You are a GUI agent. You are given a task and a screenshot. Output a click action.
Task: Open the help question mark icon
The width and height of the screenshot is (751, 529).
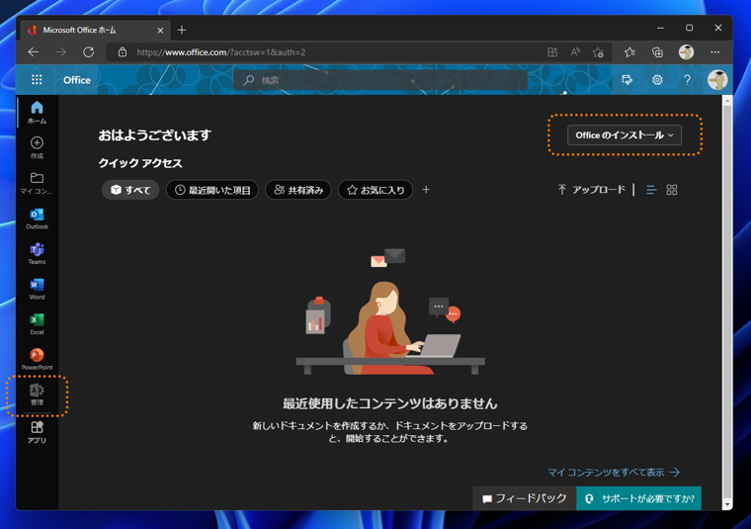(687, 79)
